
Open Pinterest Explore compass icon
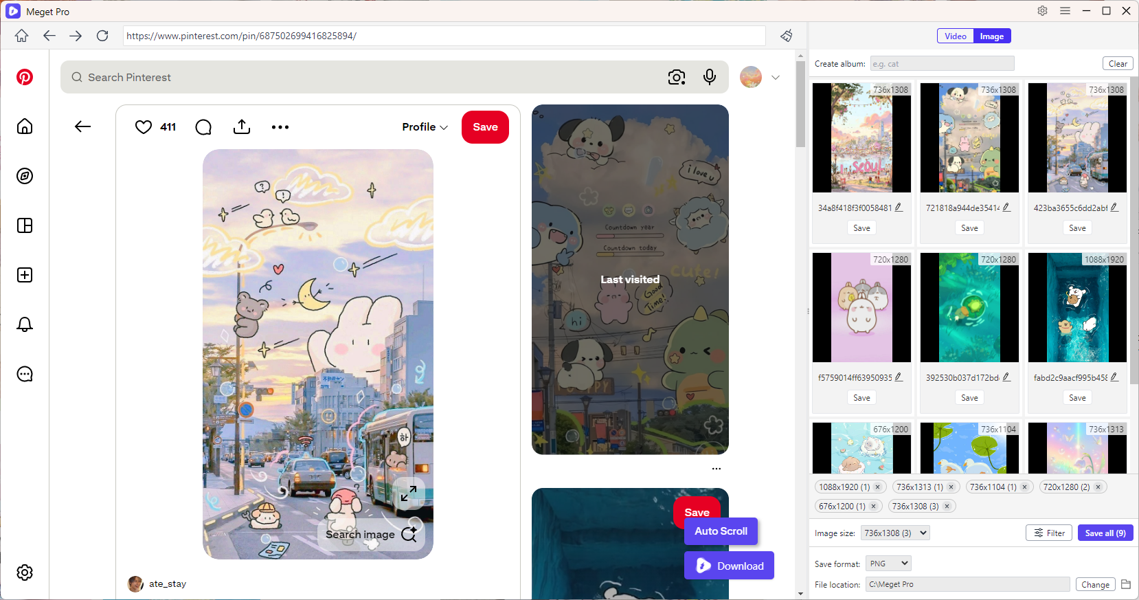pyautogui.click(x=25, y=176)
